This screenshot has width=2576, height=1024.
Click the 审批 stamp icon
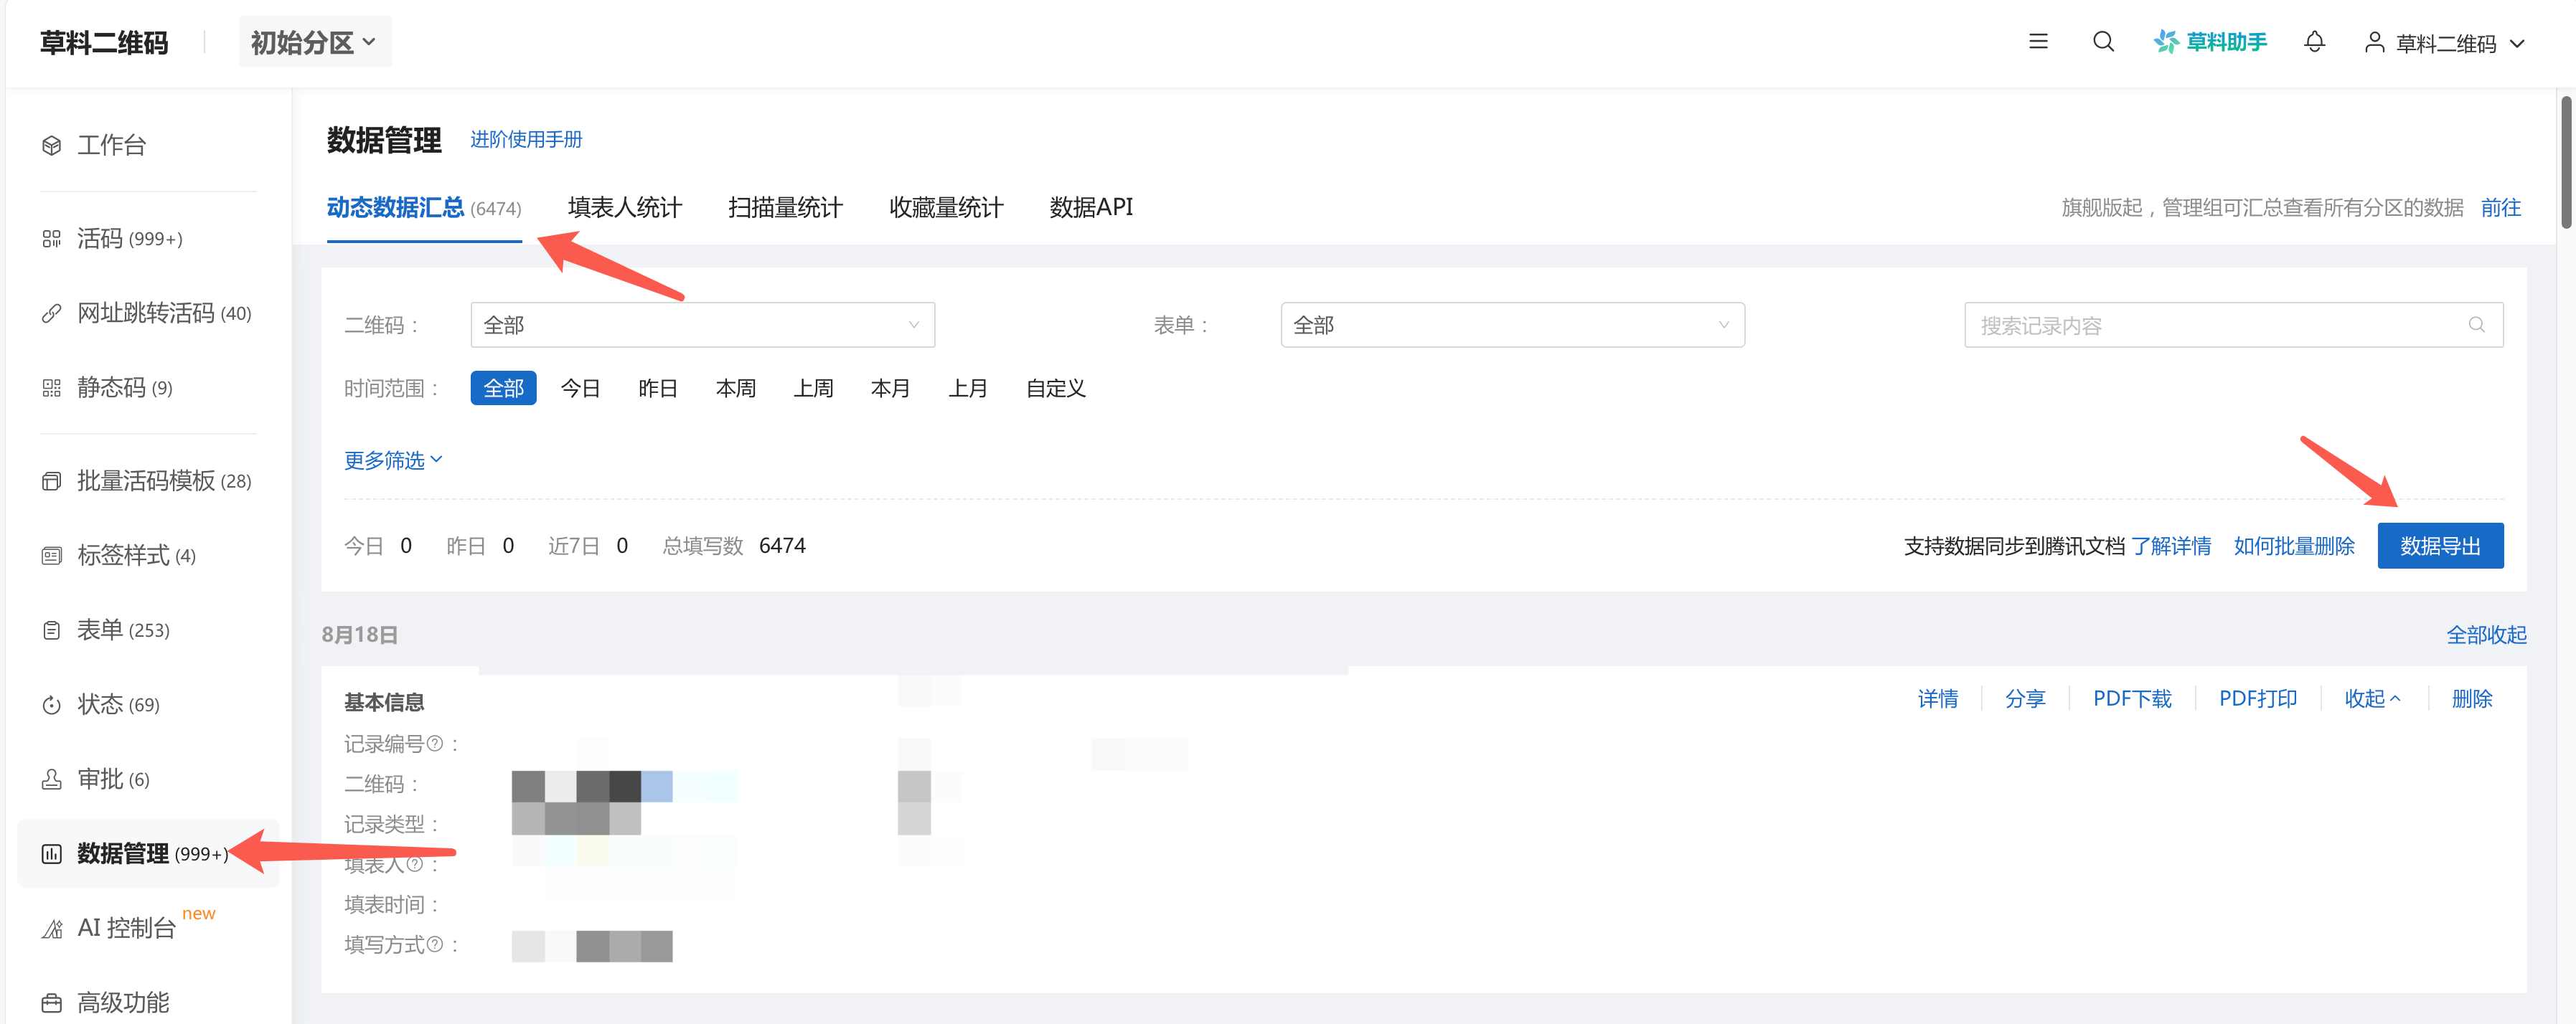(x=52, y=779)
